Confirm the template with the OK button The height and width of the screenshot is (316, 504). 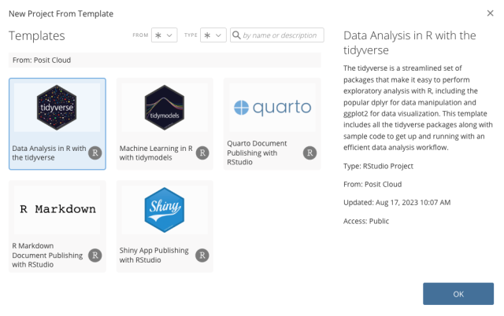pyautogui.click(x=458, y=294)
